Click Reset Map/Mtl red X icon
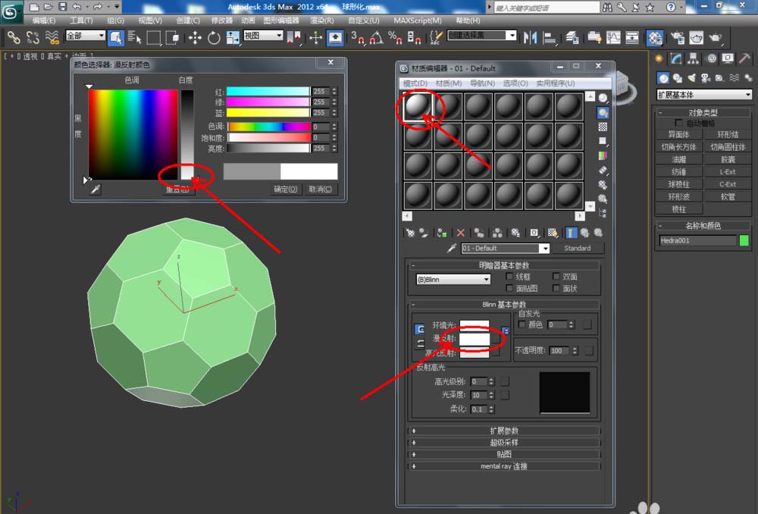The height and width of the screenshot is (514, 758). point(461,233)
